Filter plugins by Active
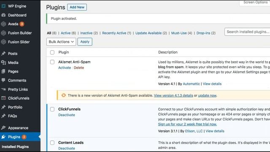 tap(66, 33)
